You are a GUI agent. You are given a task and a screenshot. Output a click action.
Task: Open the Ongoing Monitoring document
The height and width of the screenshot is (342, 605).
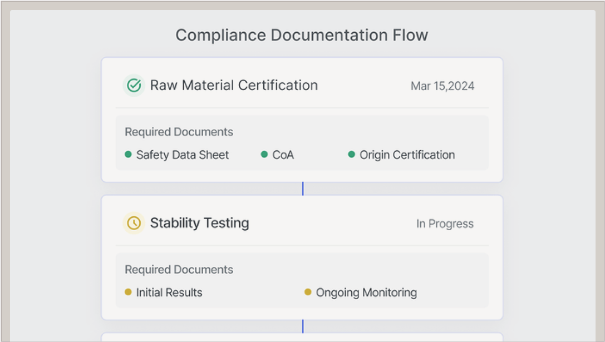coord(366,293)
